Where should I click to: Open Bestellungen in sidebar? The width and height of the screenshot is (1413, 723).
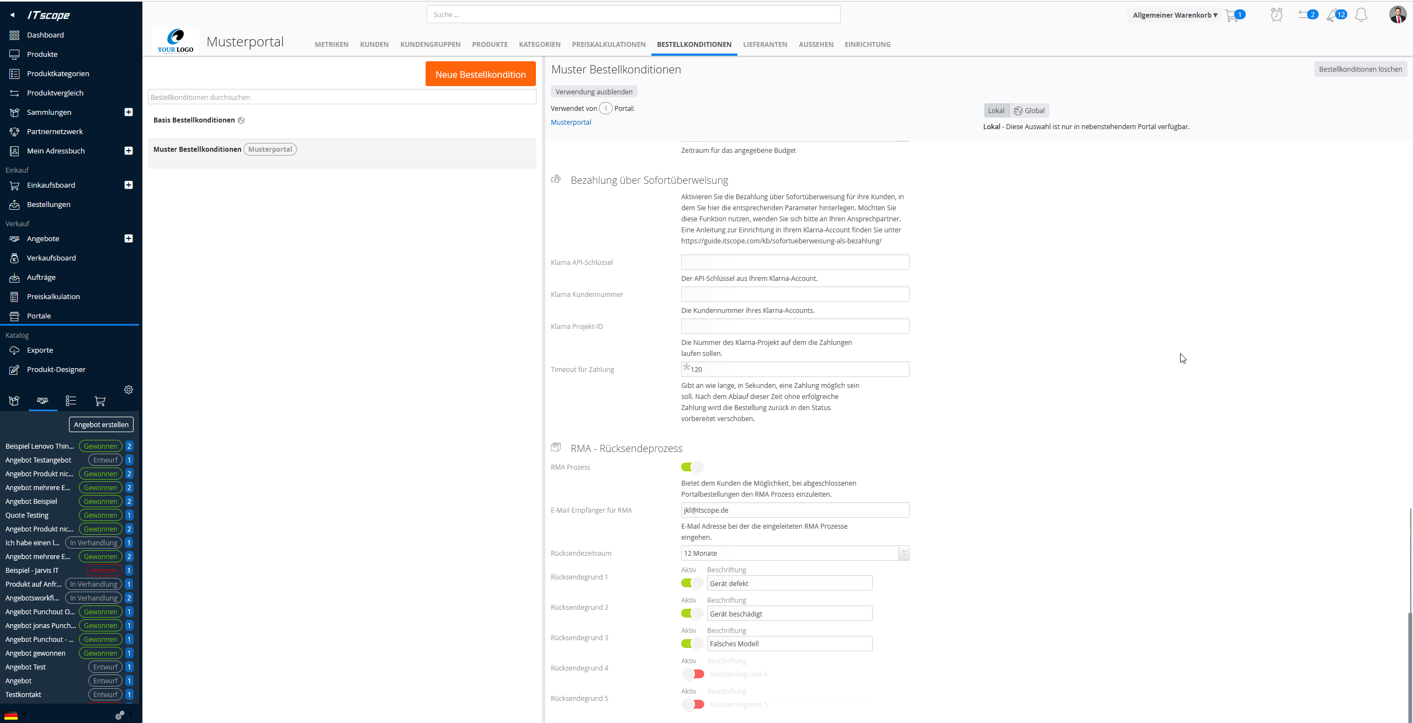[49, 204]
